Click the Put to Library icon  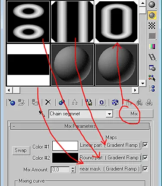pos(89,102)
